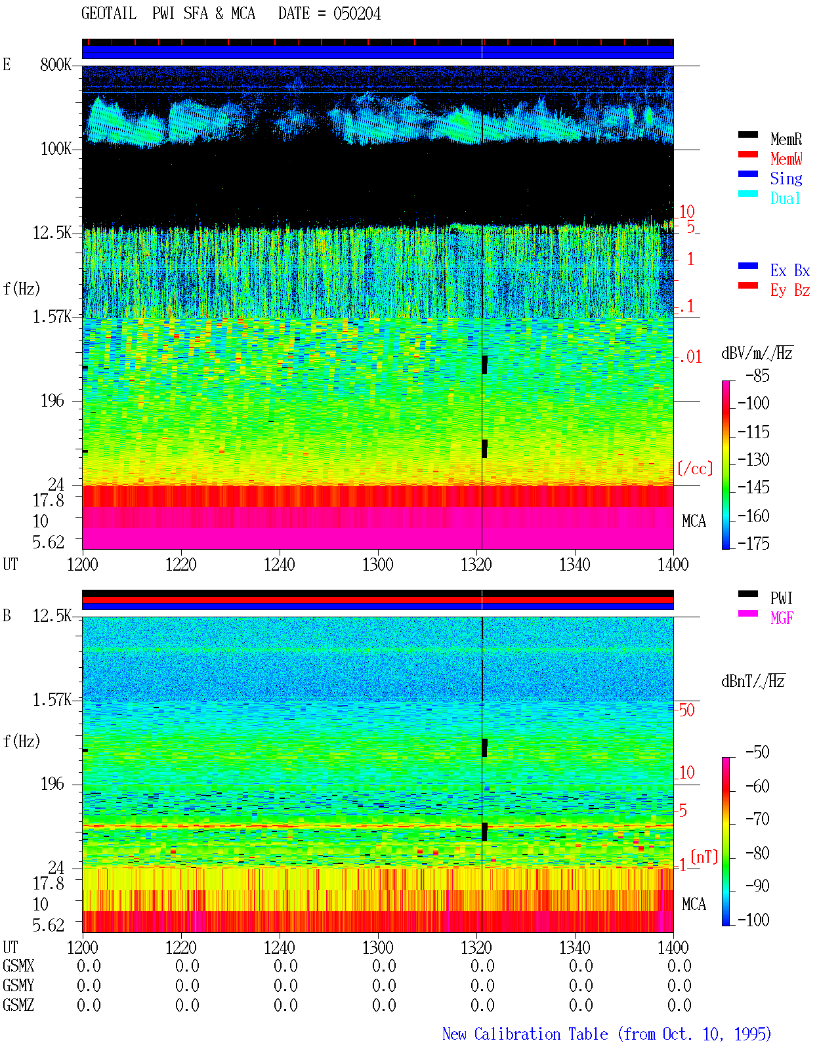Image resolution: width=840 pixels, height=1045 pixels.
Task: Click the '1200' time tick under B panel
Action: tap(83, 948)
